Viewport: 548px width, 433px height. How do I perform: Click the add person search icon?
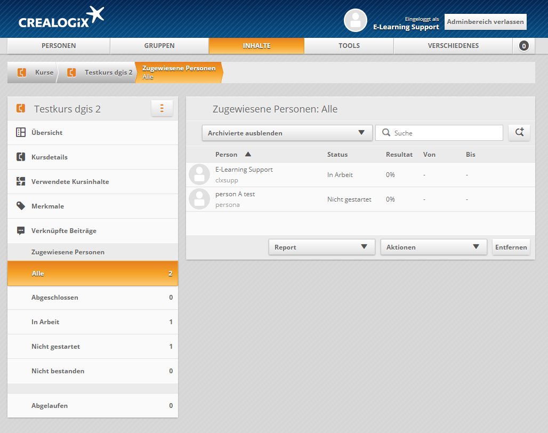click(519, 133)
